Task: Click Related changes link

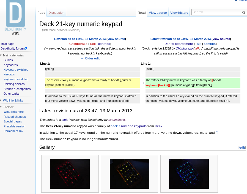Action: tap(15, 117)
